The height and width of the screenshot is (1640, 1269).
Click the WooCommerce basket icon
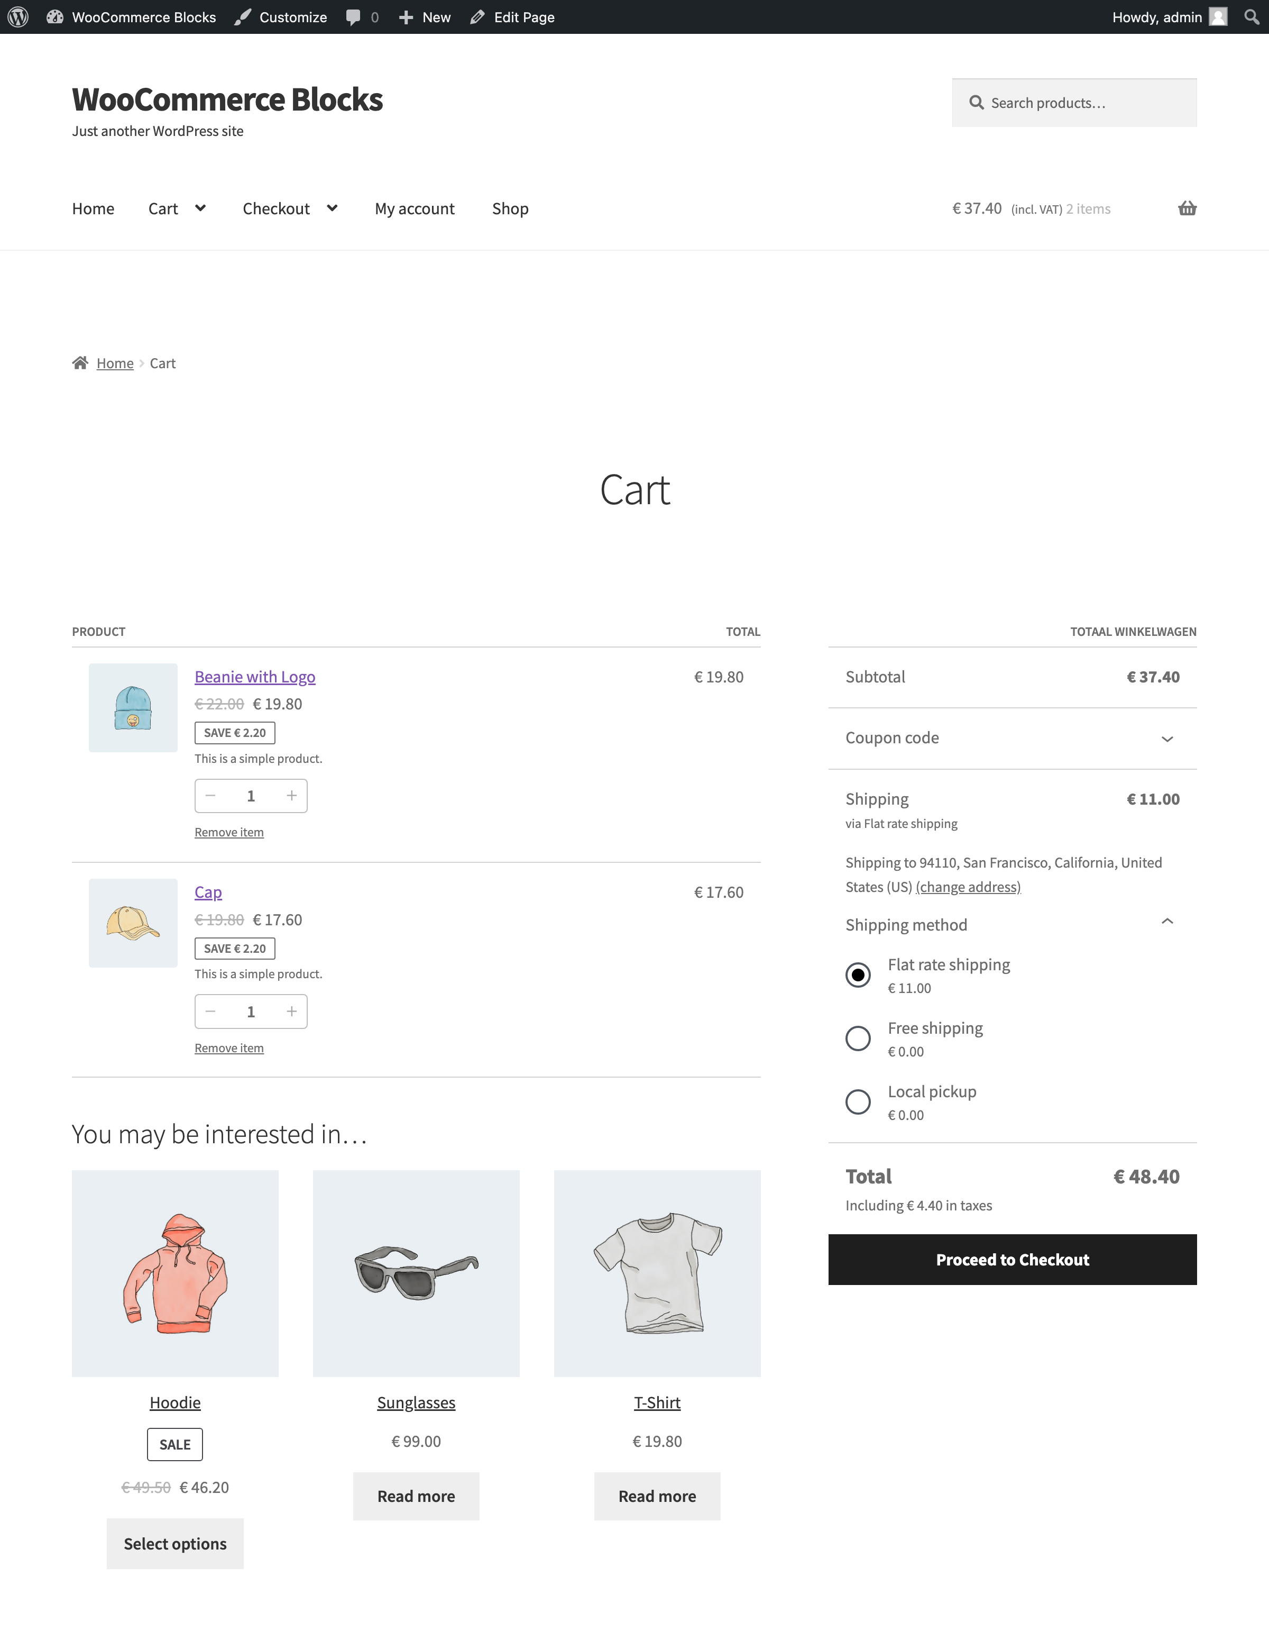coord(1188,208)
